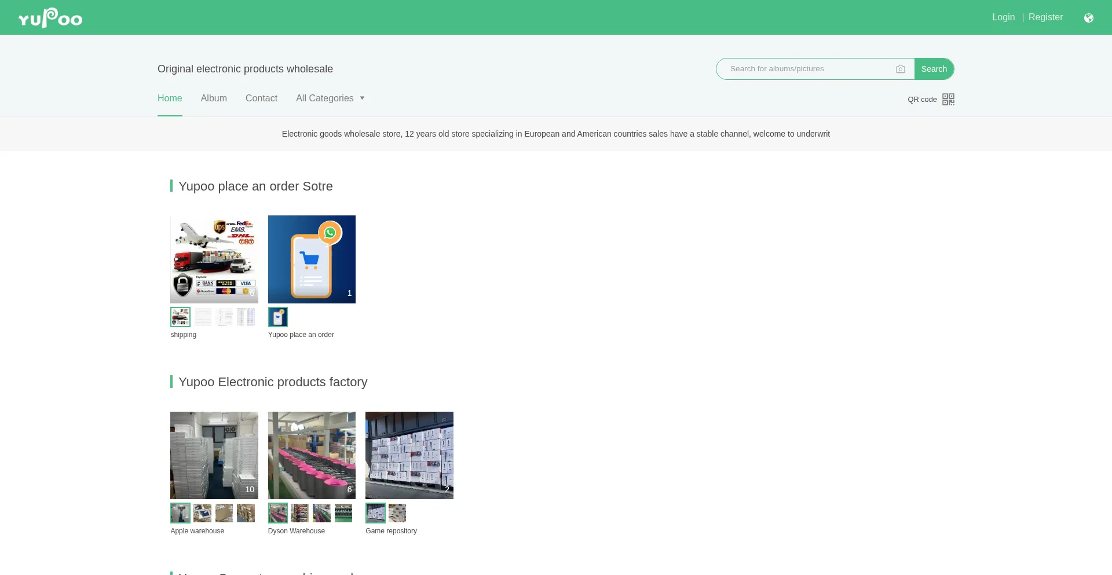Go to the Home tab
The width and height of the screenshot is (1112, 575).
tap(170, 98)
